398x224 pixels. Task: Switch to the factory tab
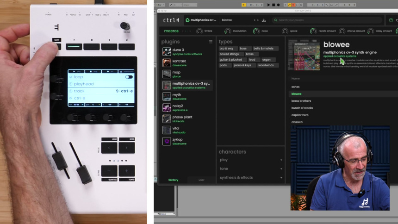pyautogui.click(x=174, y=180)
